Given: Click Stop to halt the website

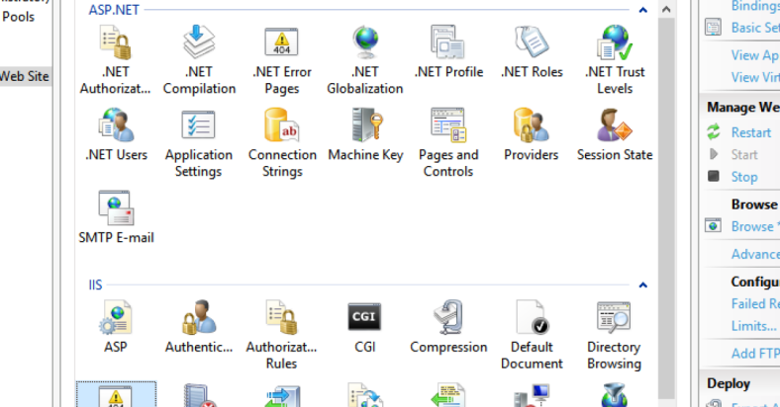Looking at the screenshot, I should pos(743,177).
